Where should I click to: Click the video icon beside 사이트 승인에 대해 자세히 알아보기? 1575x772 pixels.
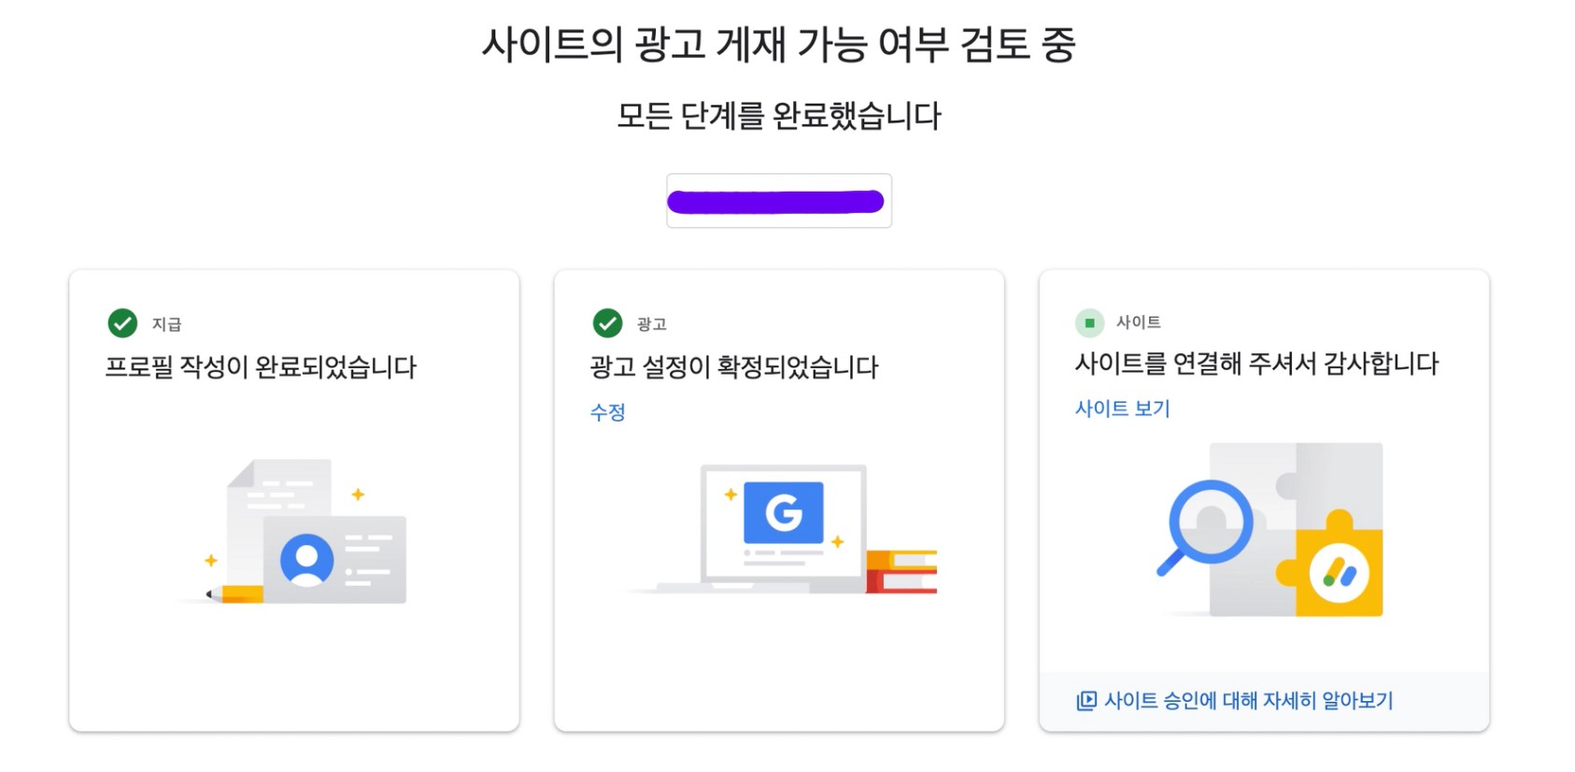tap(1086, 701)
